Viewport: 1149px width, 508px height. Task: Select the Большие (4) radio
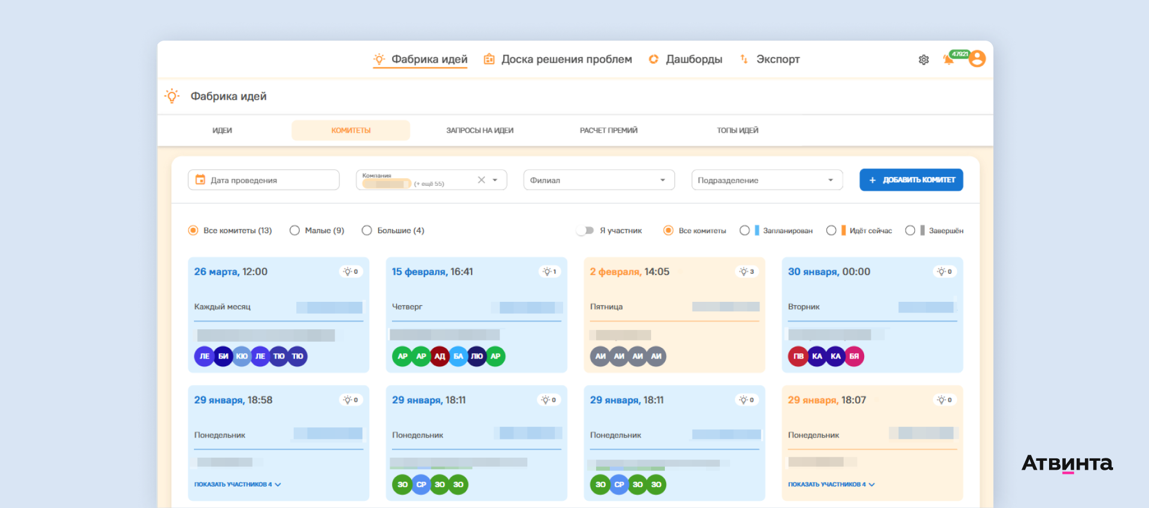pos(367,231)
